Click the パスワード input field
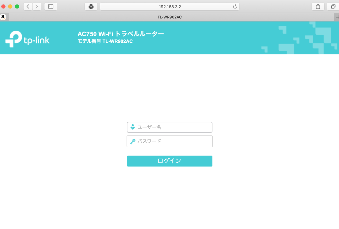This screenshot has width=339, height=229. point(169,141)
